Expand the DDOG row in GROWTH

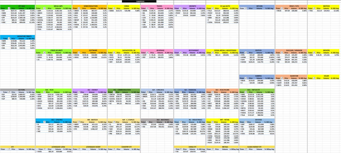pyautogui.click(x=175, y=11)
